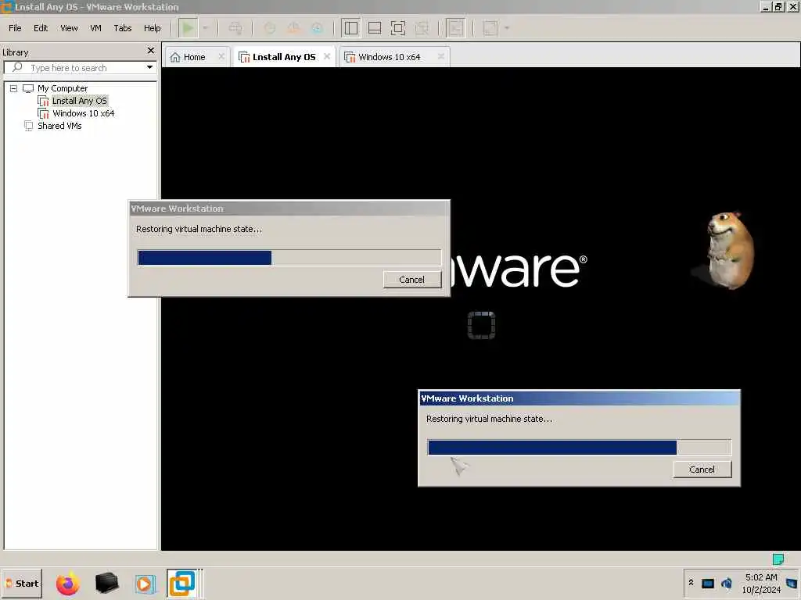This screenshot has width=801, height=600.
Task: Click the VMware Workstation taskbar icon
Action: tap(183, 583)
